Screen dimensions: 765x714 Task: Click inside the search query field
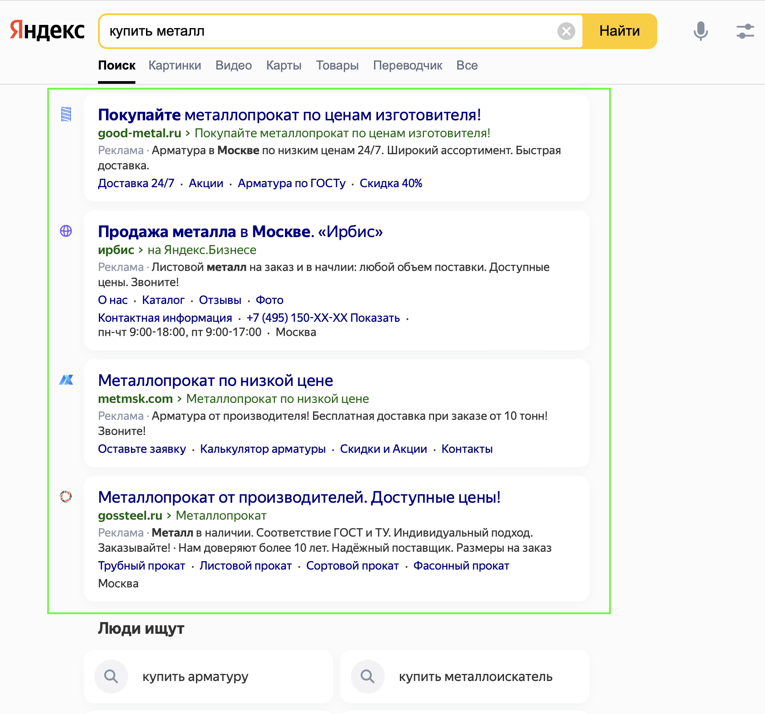tap(312, 31)
